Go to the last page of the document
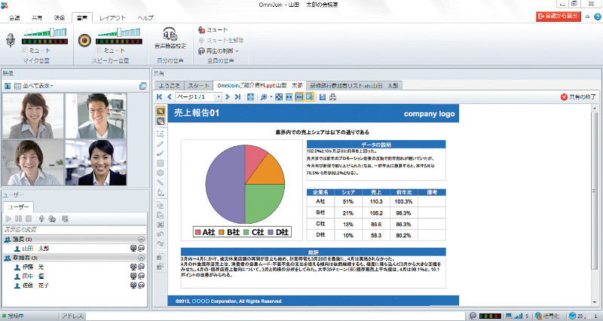Viewport: 603px width, 321px height. (237, 97)
